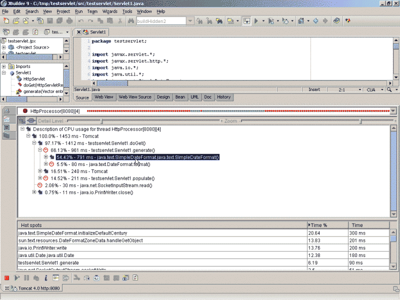Click the magnifier zoom icon in editor status bar
The width and height of the screenshot is (400, 300).
click(x=388, y=89)
